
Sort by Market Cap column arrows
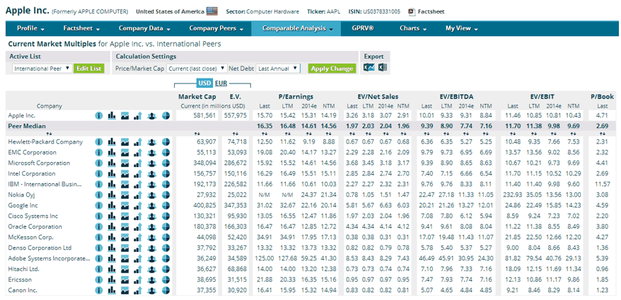click(197, 134)
